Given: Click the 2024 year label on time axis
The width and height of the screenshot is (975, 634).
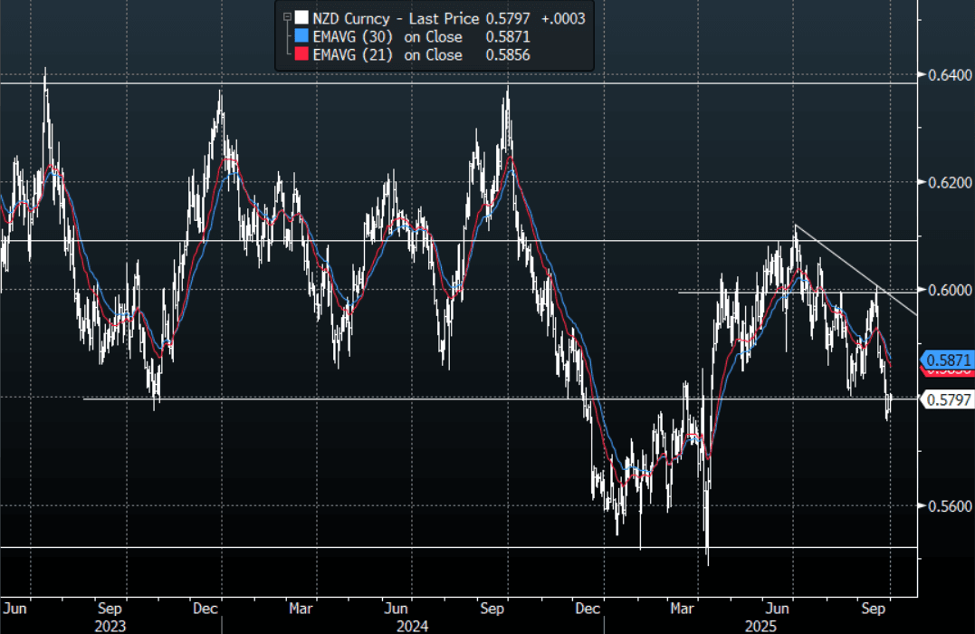Looking at the screenshot, I should (x=411, y=625).
